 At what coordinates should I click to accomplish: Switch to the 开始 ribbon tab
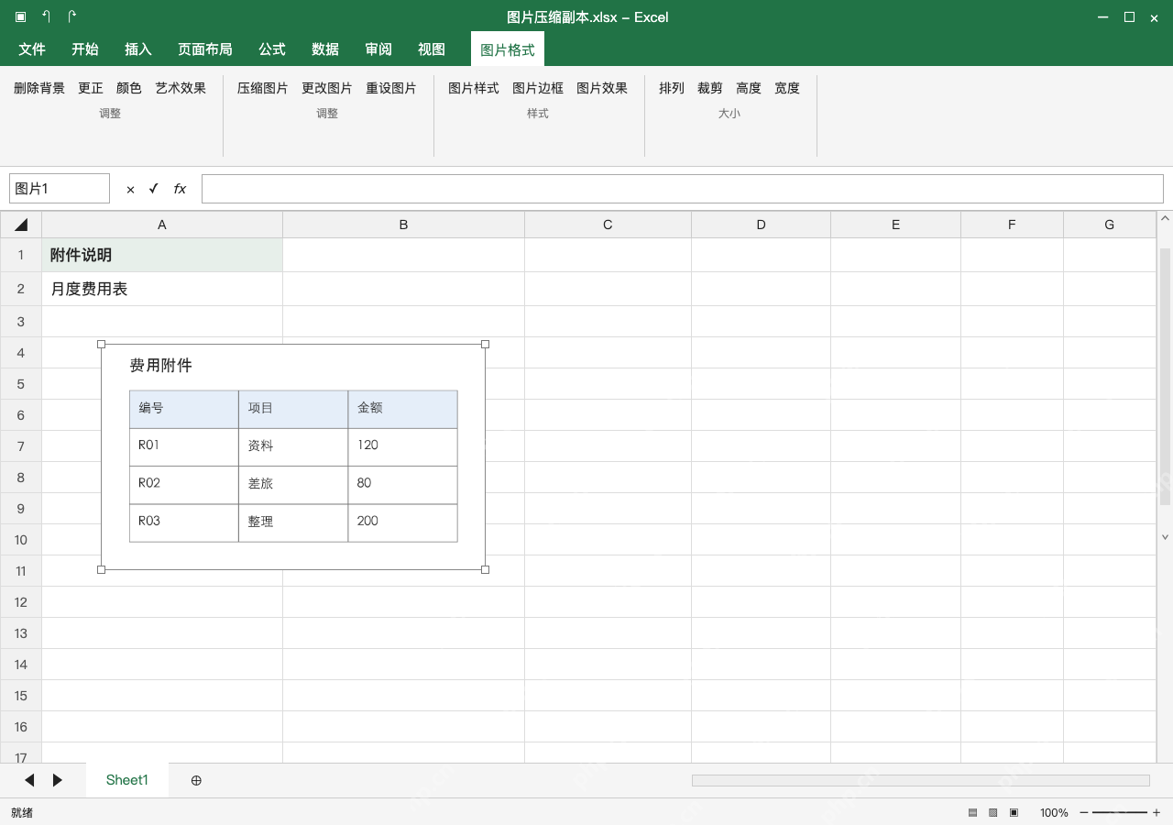[85, 49]
